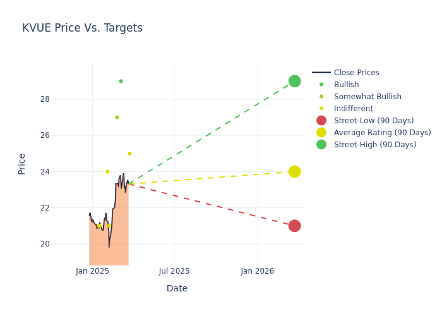The height and width of the screenshot is (316, 442).
Task: Click the large green Street-High marker on chart
Action: [x=294, y=81]
